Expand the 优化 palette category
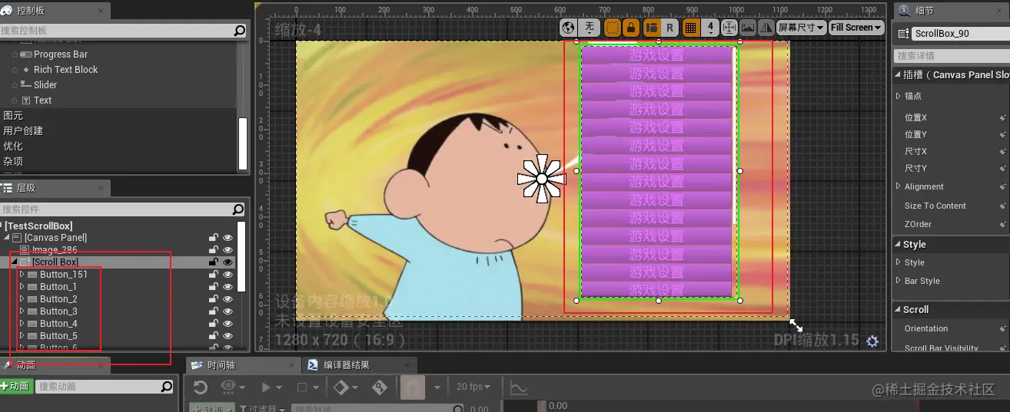Viewport: 1010px width, 412px height. coord(13,147)
